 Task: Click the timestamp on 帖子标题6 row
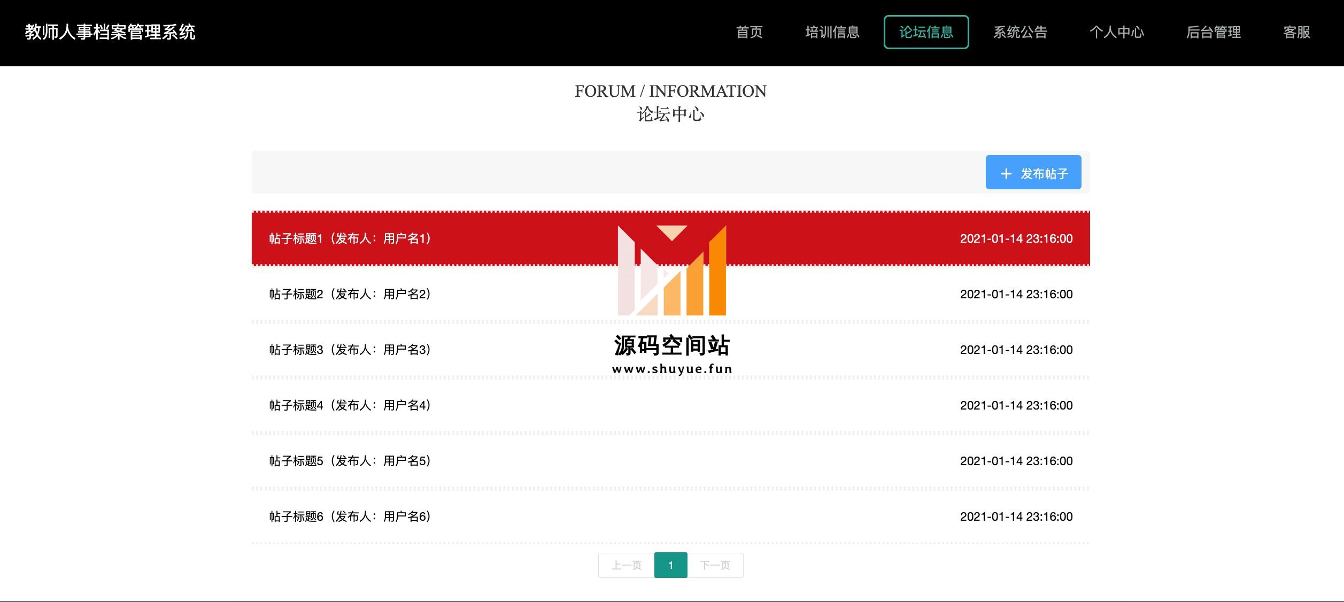coord(1016,516)
